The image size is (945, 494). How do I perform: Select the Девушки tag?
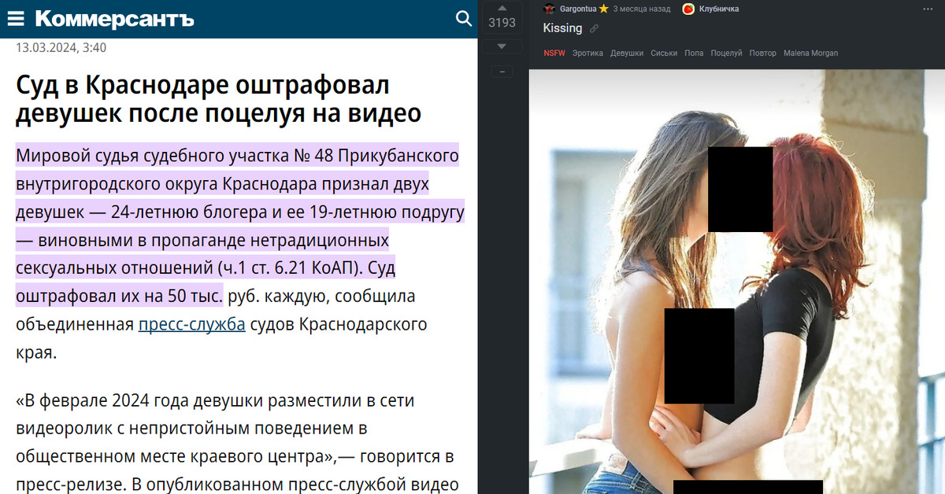(627, 53)
